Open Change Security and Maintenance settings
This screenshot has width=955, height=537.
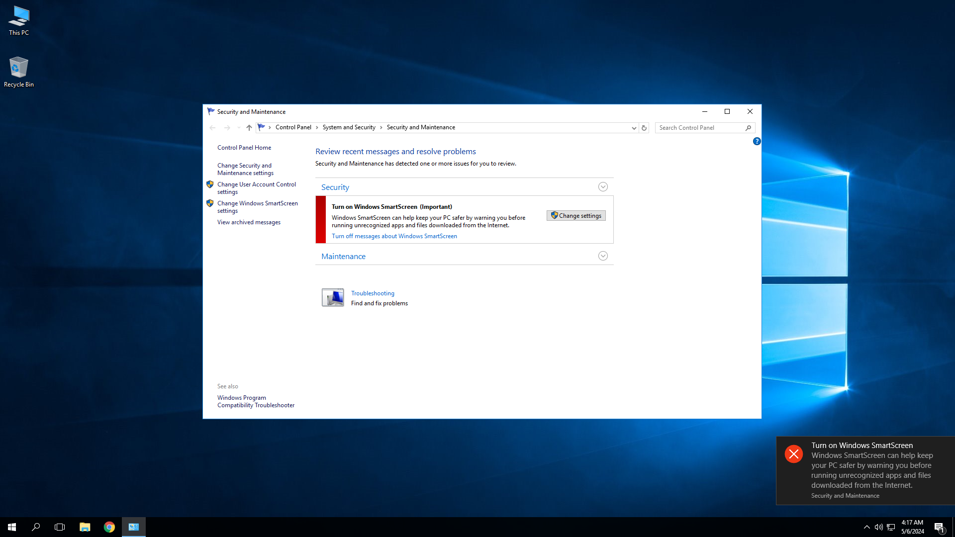[x=245, y=169]
